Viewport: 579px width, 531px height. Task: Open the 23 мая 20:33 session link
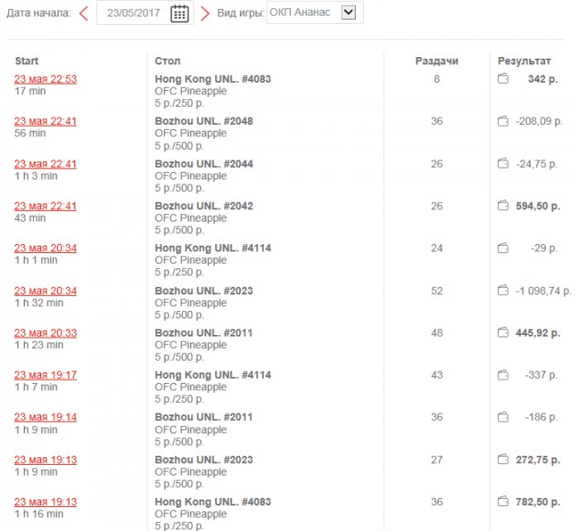pos(45,332)
